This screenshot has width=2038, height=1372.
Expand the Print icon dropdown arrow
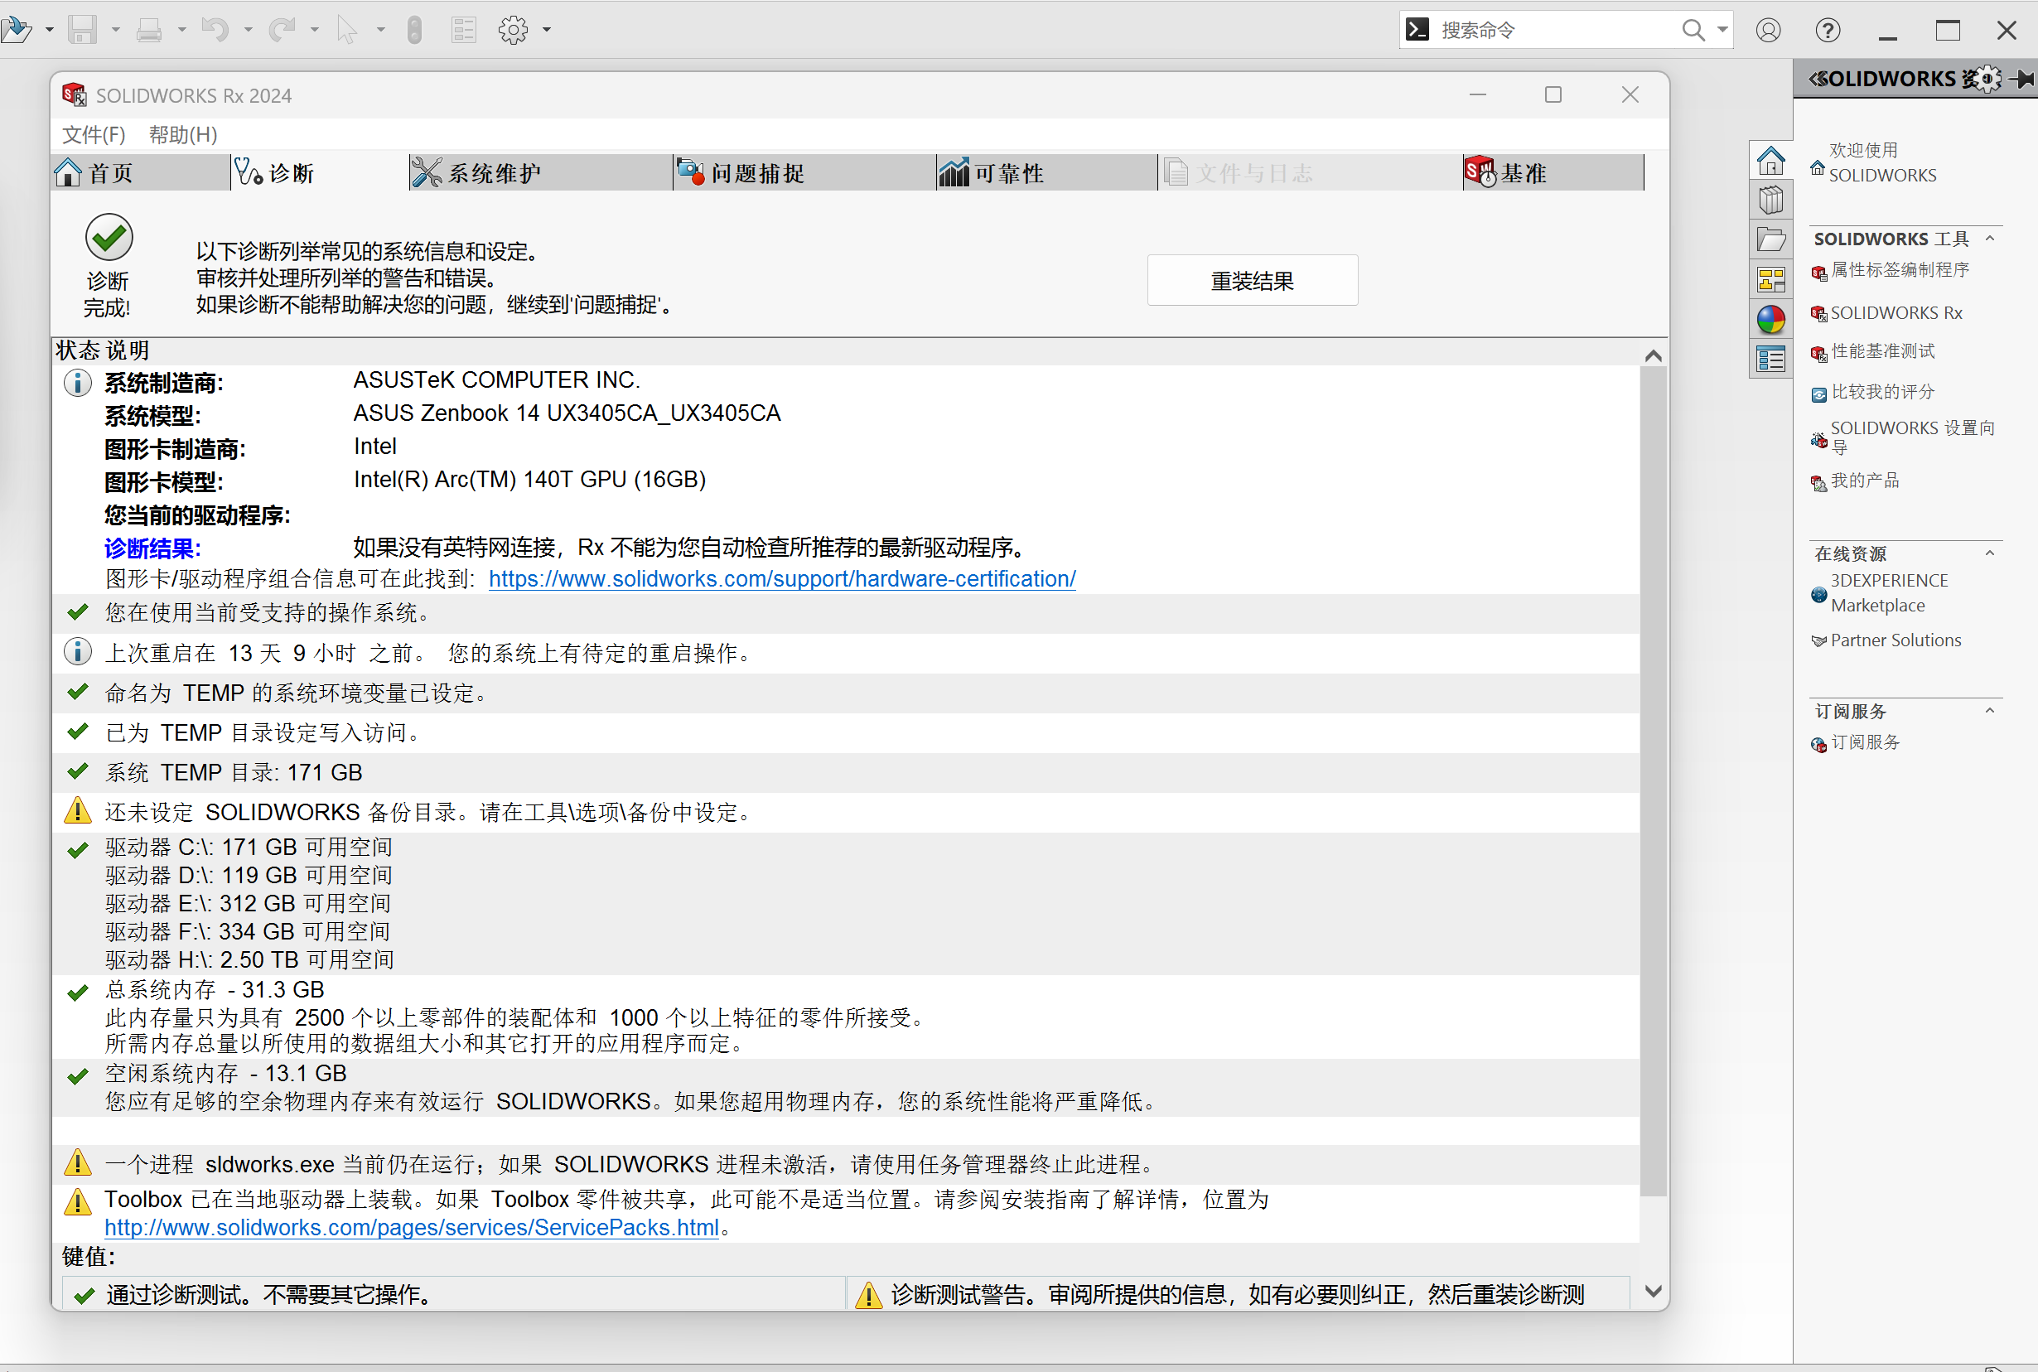pos(182,31)
